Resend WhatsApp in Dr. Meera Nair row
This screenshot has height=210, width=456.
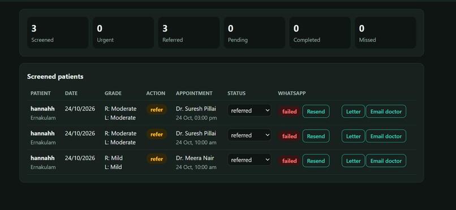point(316,161)
